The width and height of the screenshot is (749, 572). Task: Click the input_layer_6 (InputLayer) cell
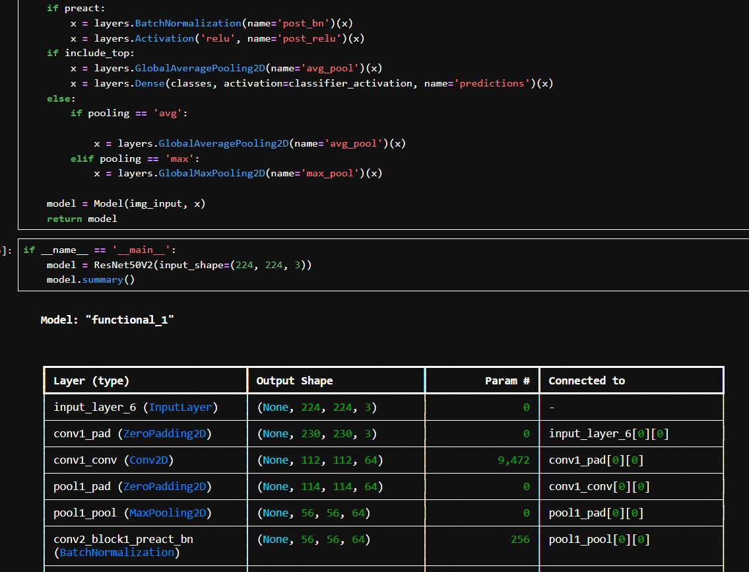(146, 408)
